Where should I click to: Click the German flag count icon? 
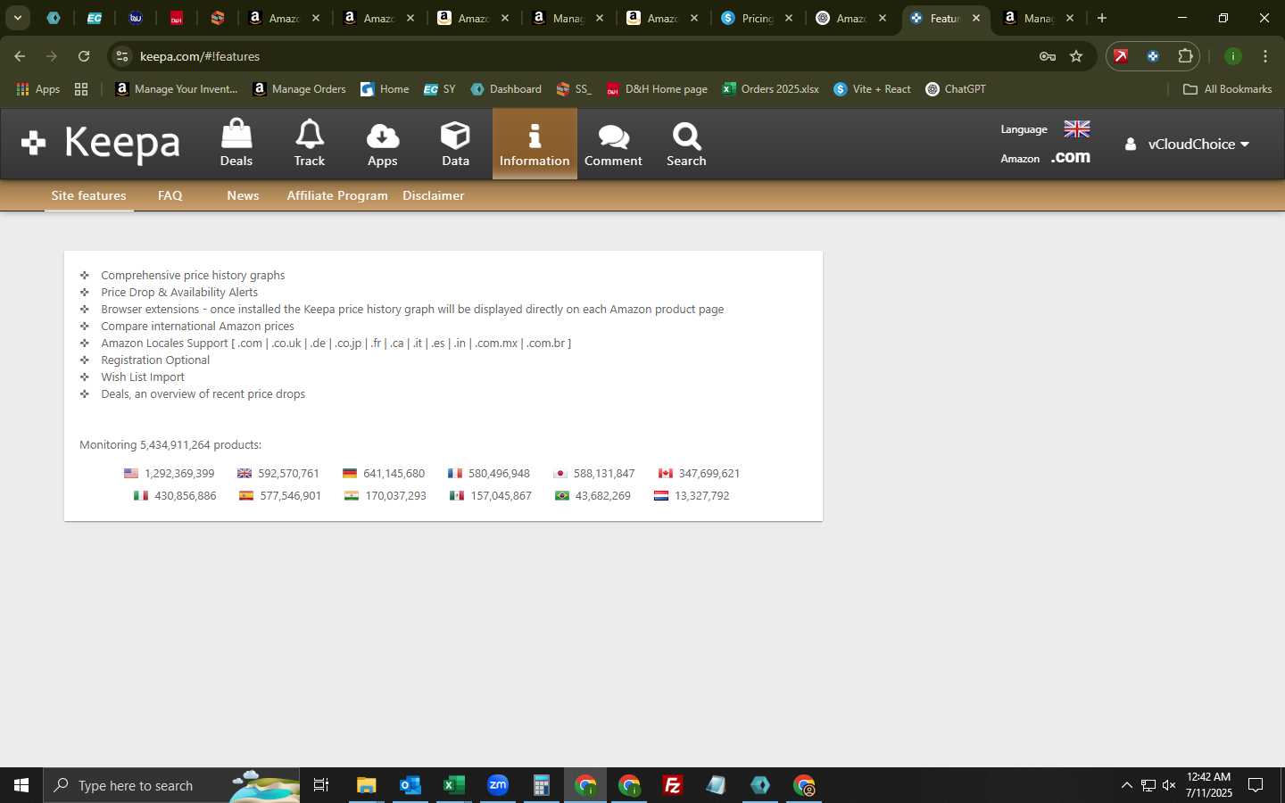click(350, 474)
